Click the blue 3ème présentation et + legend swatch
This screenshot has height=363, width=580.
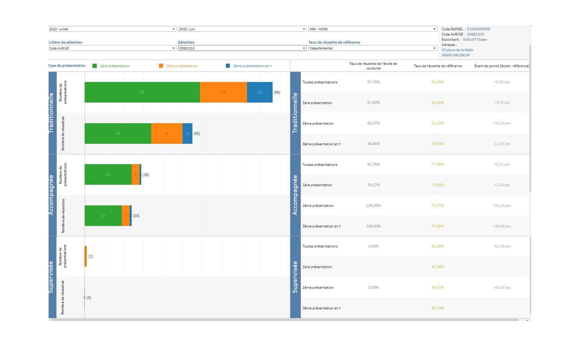[228, 66]
